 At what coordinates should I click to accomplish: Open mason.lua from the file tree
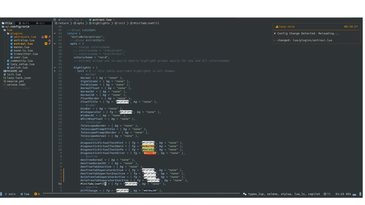20,47
